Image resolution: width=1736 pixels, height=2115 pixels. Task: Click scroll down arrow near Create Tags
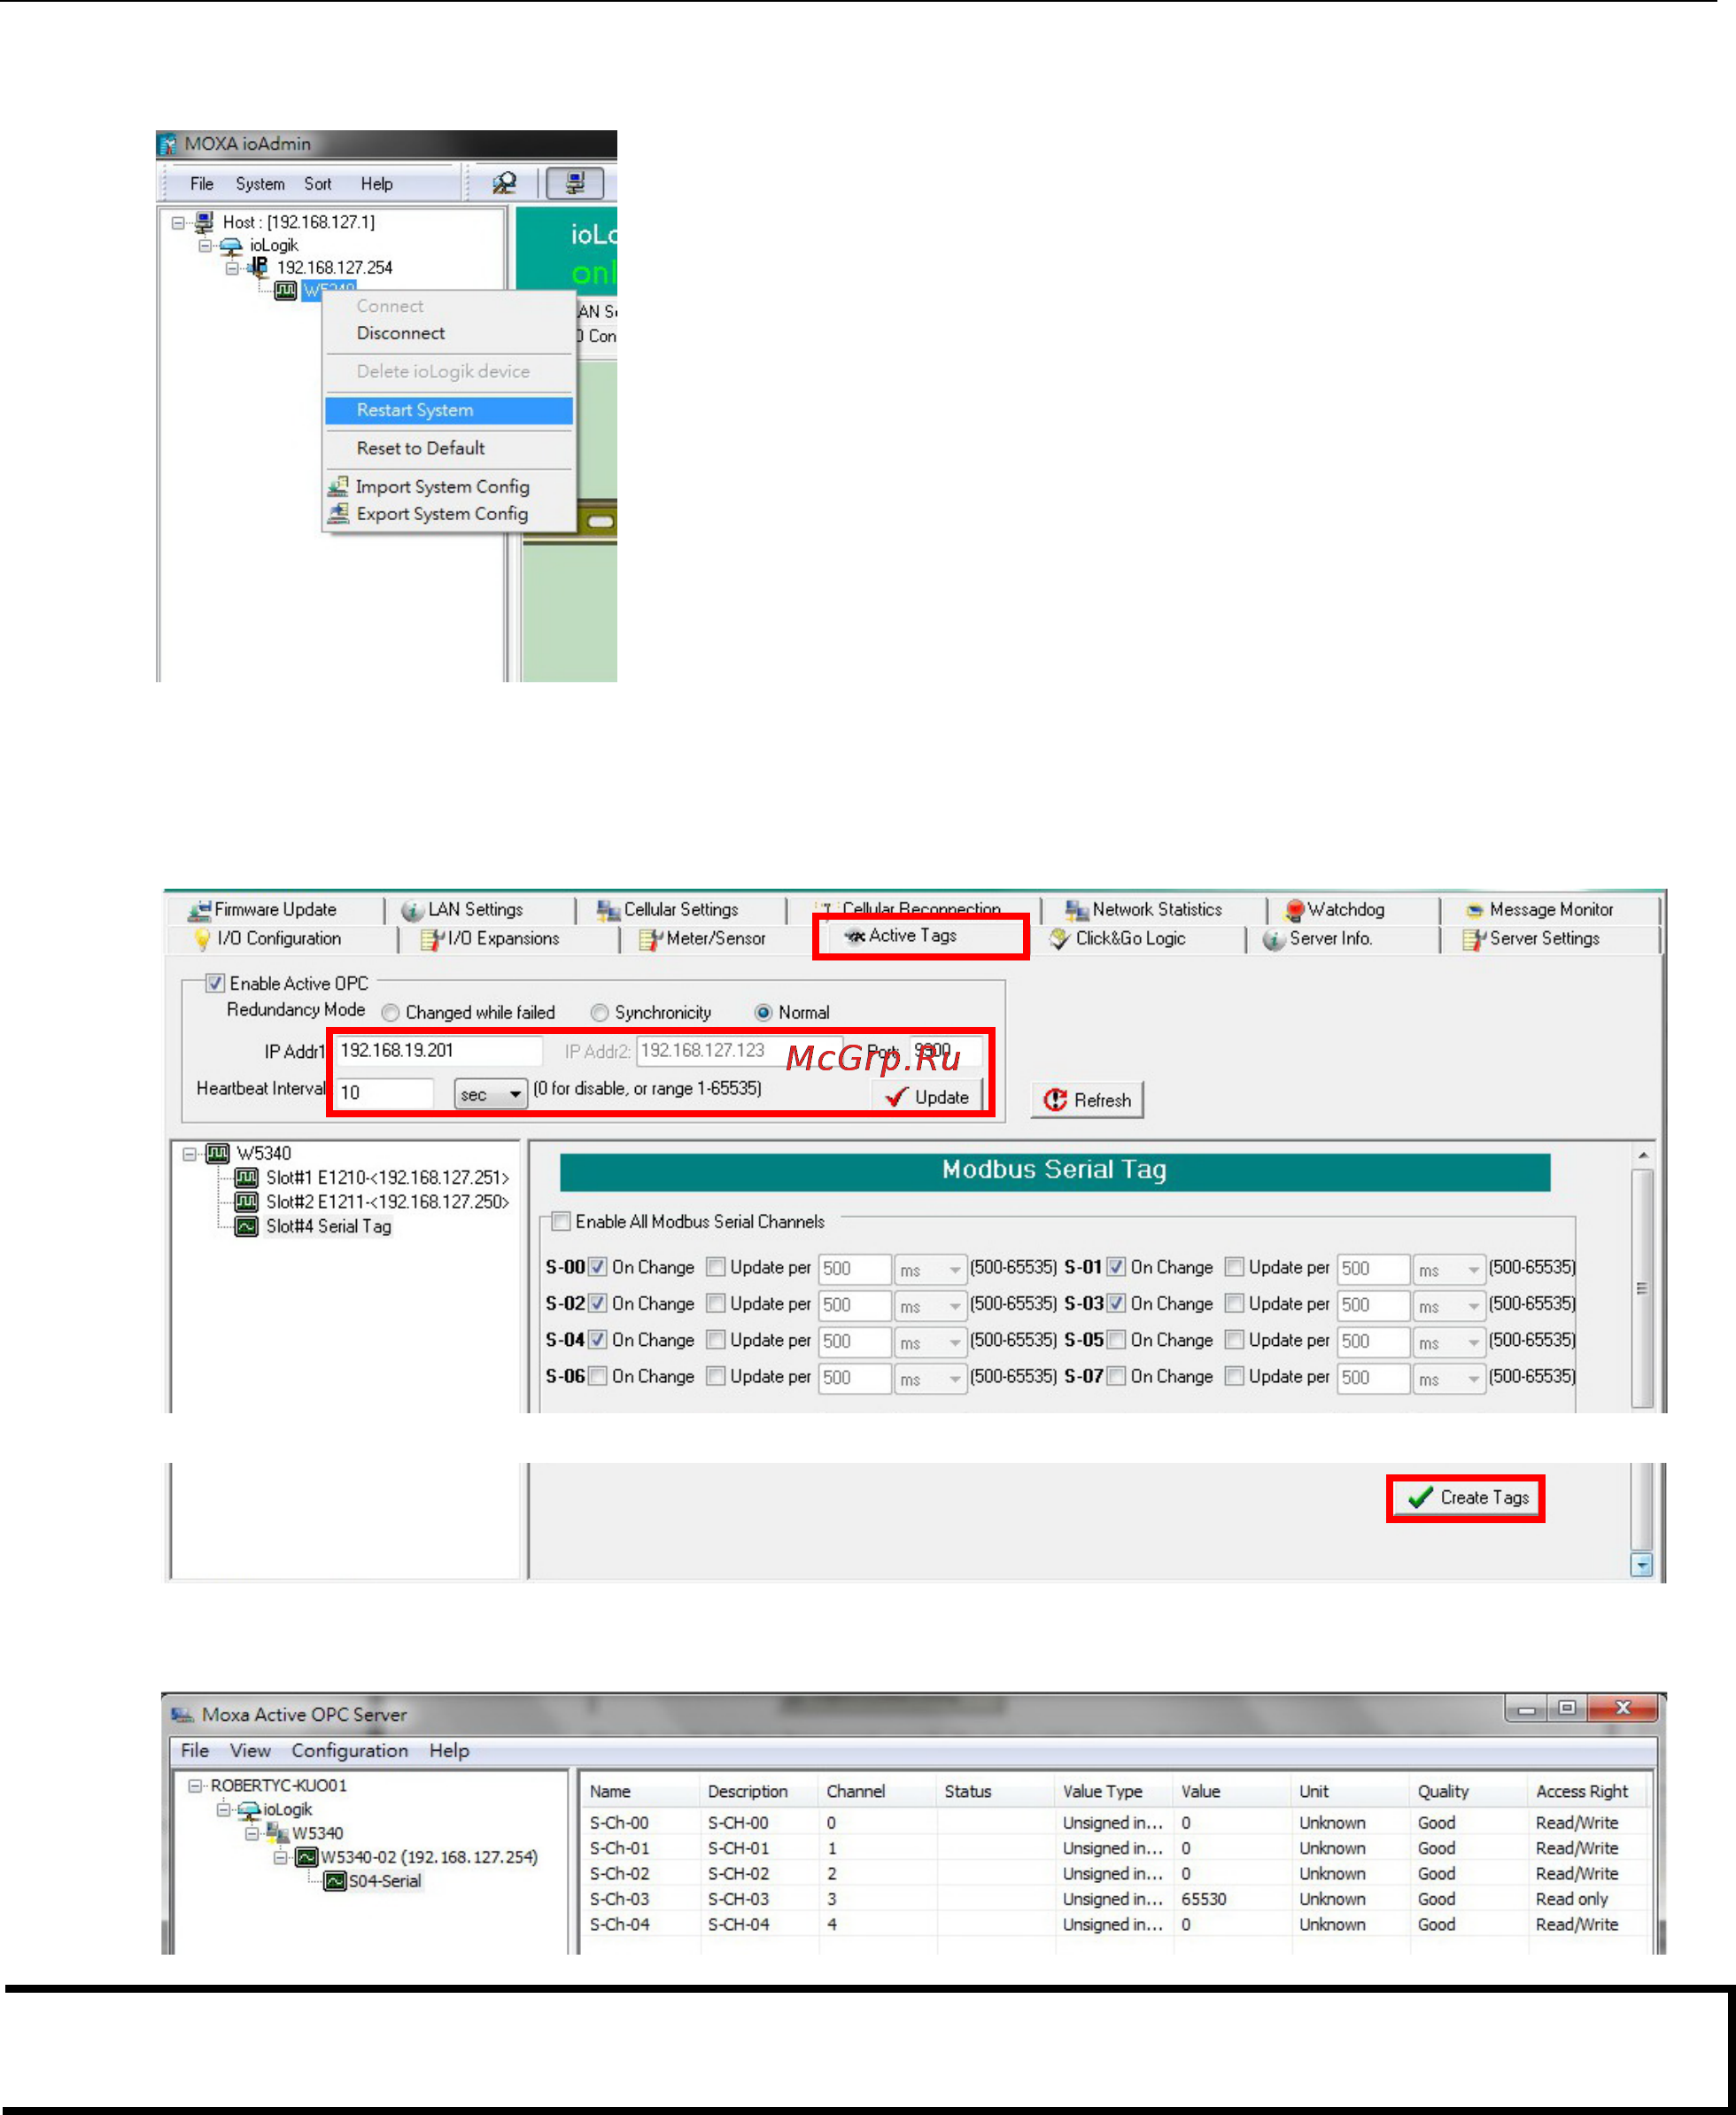[1641, 1565]
